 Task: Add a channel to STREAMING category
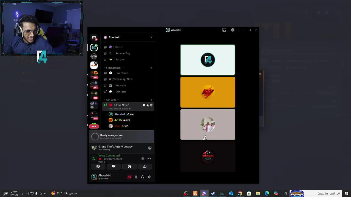pyautogui.click(x=151, y=68)
